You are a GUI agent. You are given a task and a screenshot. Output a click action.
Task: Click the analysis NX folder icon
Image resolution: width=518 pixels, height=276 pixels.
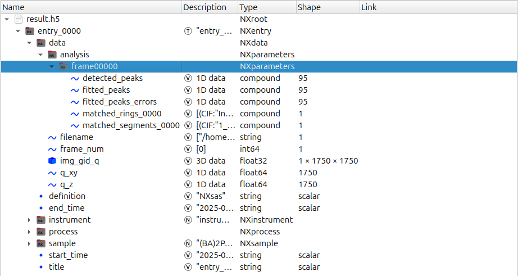point(52,55)
